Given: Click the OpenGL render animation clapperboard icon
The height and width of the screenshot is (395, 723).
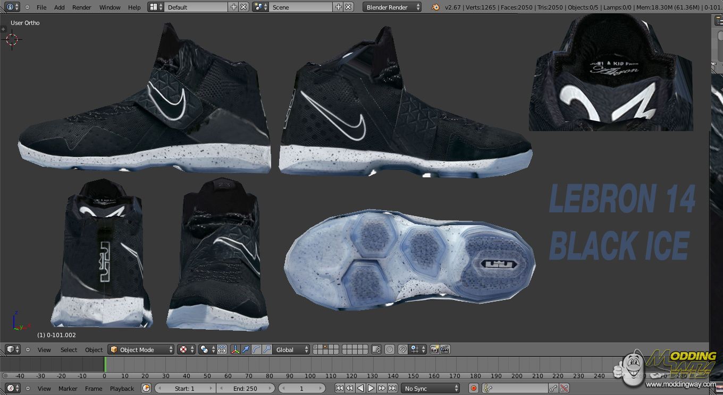Looking at the screenshot, I should click(445, 349).
